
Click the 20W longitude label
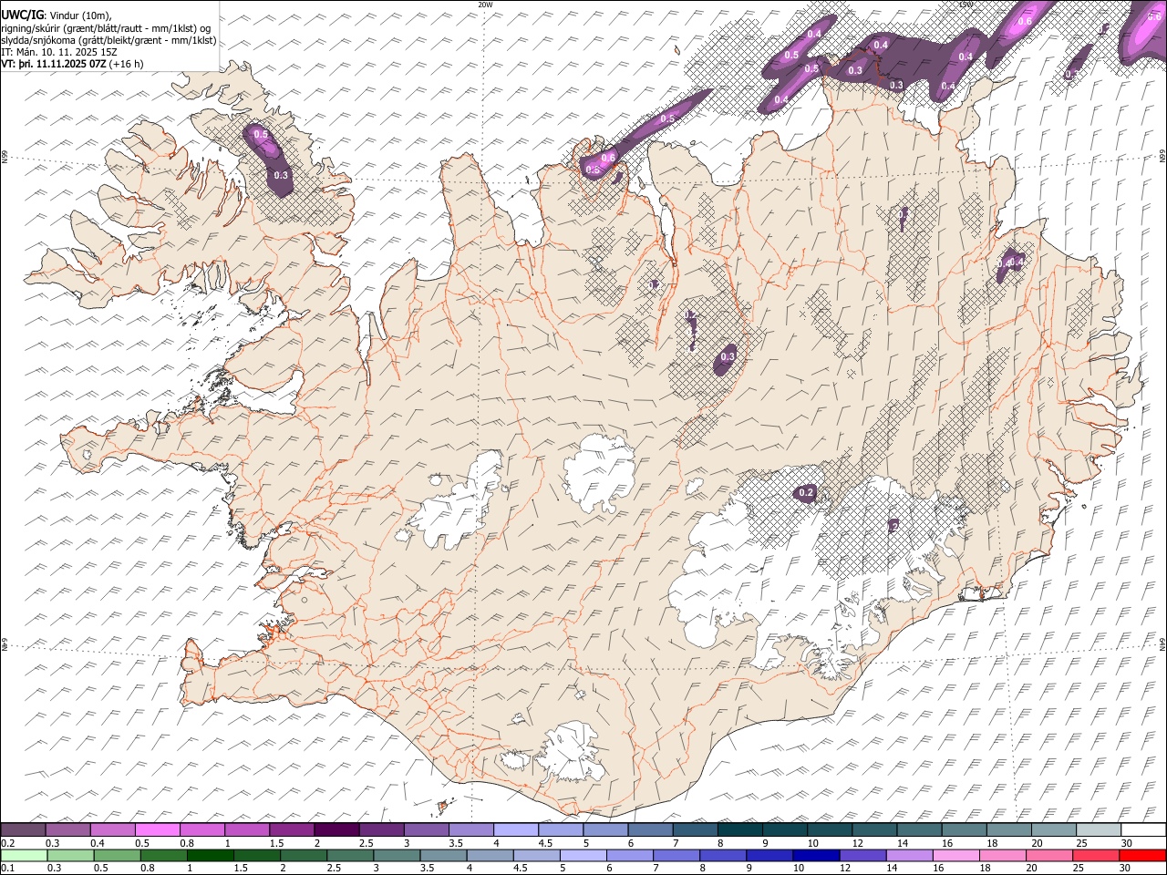485,5
